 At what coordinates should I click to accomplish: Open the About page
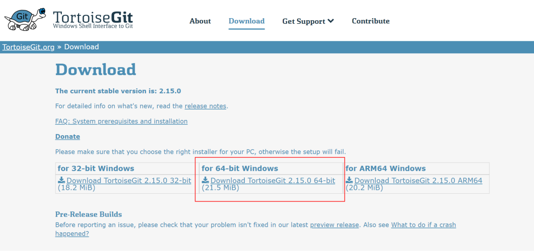200,21
